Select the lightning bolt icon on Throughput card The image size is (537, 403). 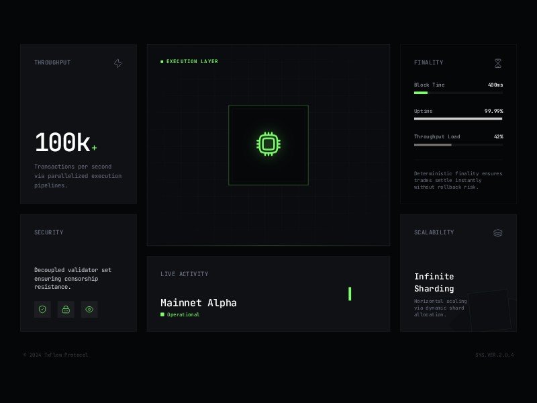point(117,62)
